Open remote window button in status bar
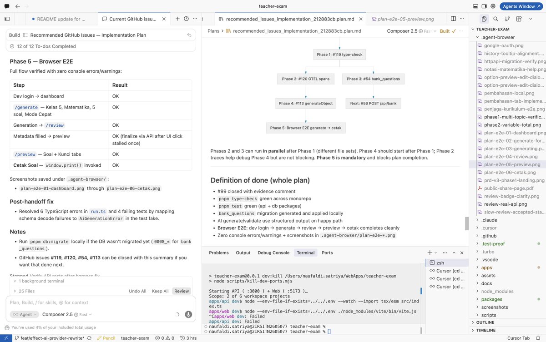 coord(5,338)
